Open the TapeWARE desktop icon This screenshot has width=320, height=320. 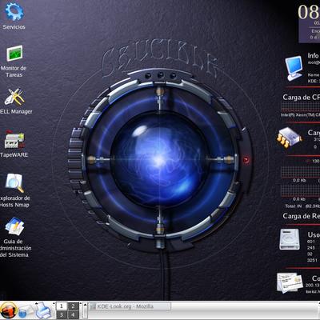[14, 140]
